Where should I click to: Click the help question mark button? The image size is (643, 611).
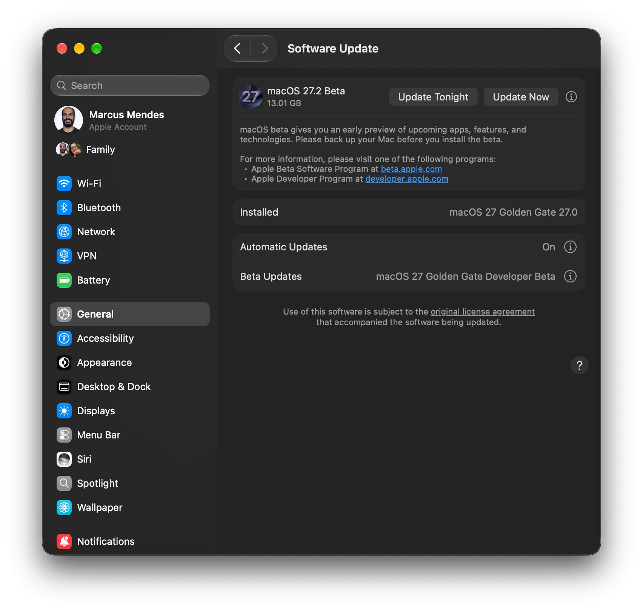580,365
